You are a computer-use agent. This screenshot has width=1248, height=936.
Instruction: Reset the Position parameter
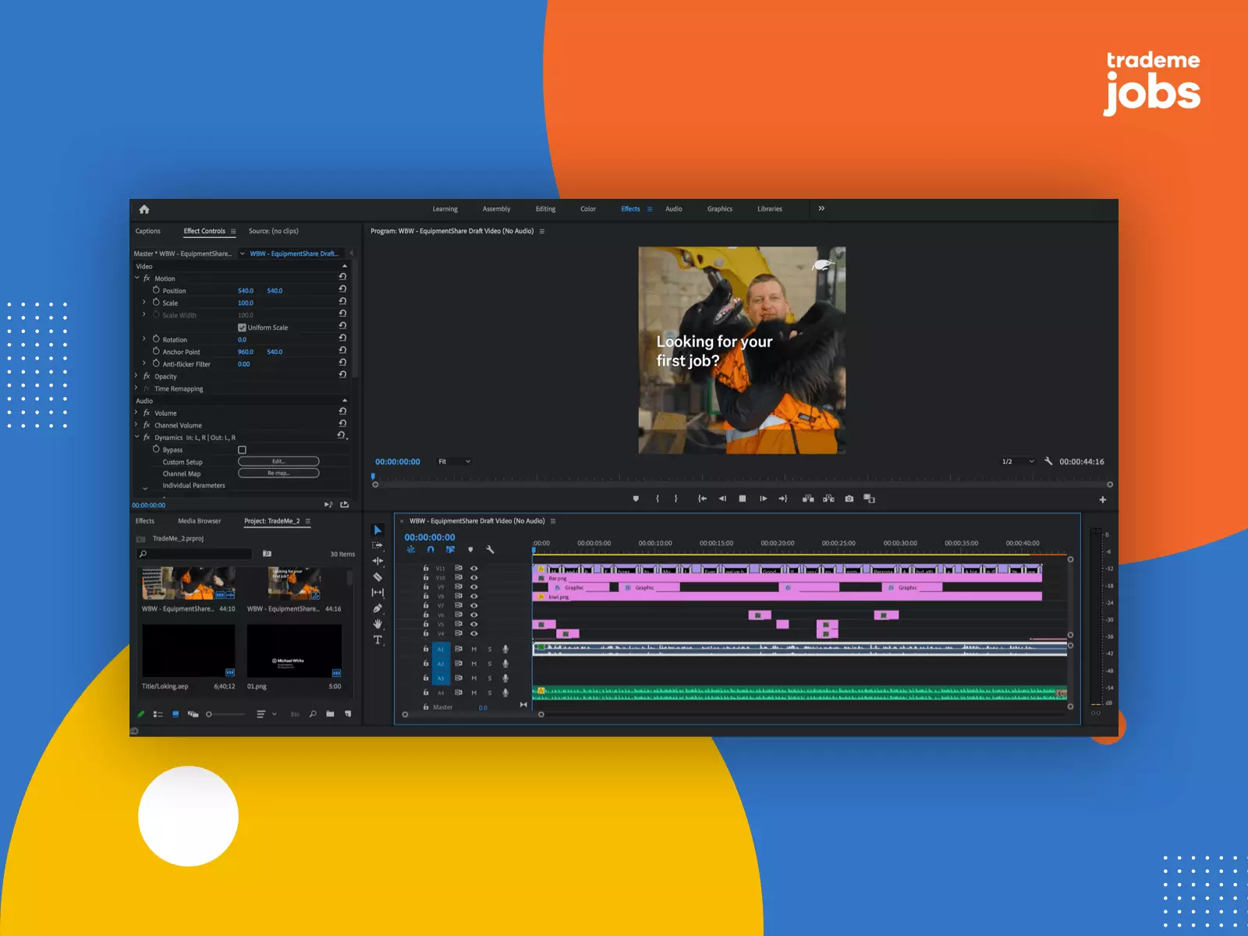coord(342,289)
